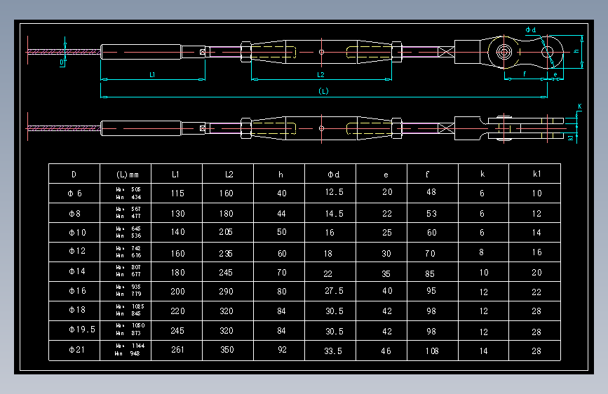Select the 'Φ 6' row label
This screenshot has width=608, height=394.
(75, 193)
